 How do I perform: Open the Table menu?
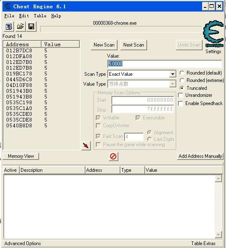(40, 16)
